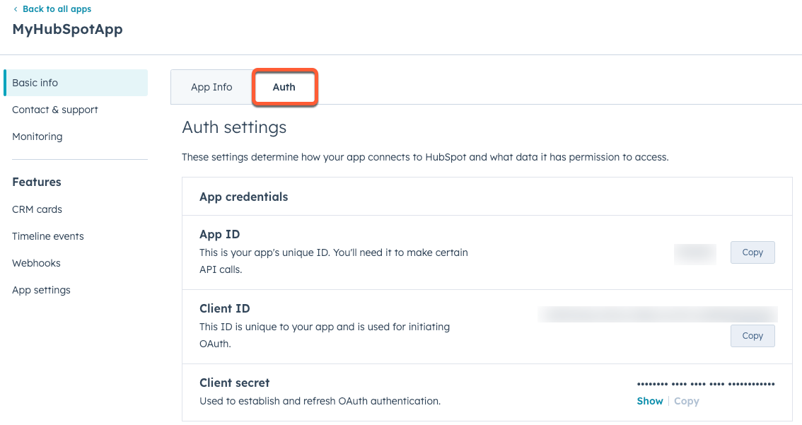Click the Features section header

[36, 182]
